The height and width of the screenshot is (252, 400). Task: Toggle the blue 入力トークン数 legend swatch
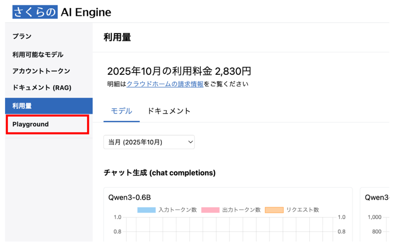click(147, 210)
